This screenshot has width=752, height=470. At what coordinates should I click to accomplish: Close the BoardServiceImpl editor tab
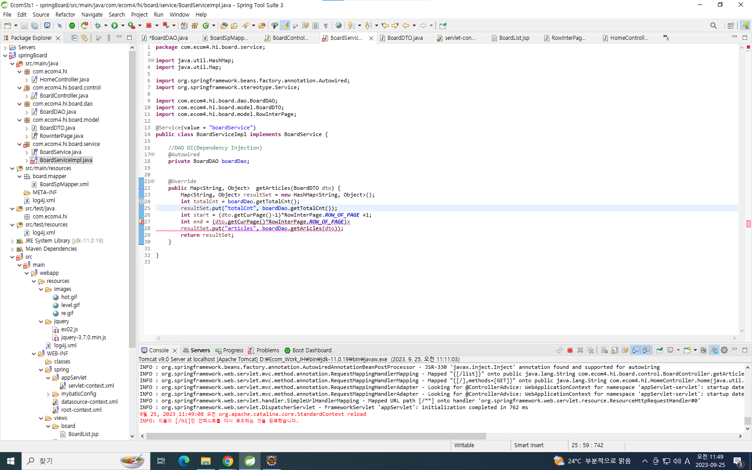click(371, 38)
